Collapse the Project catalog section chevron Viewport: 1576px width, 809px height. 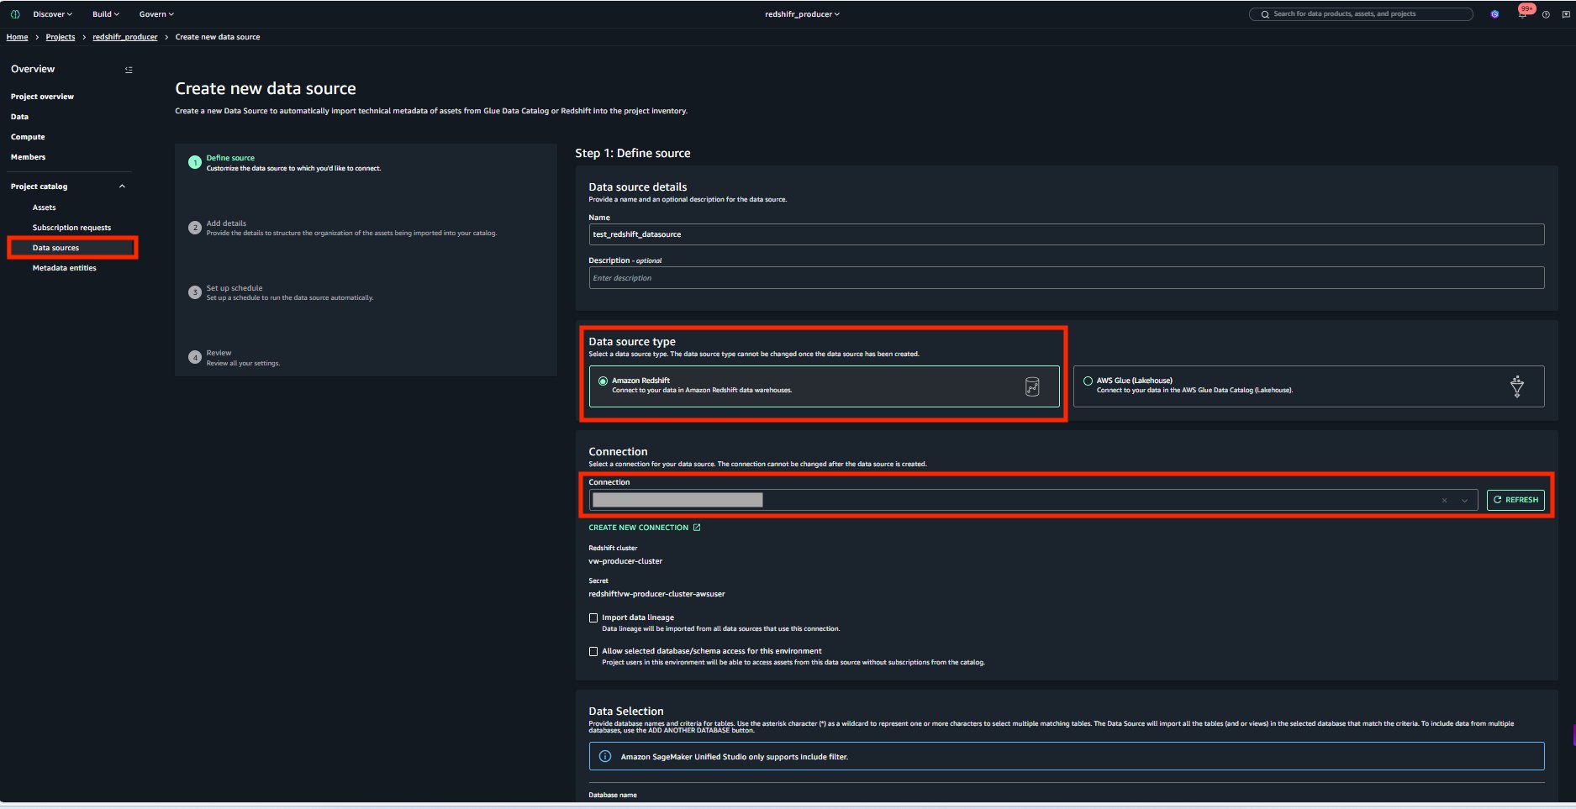tap(122, 186)
